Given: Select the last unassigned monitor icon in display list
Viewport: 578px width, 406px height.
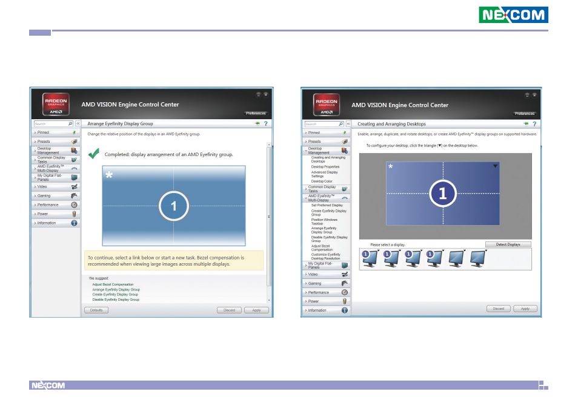Looking at the screenshot, I should (x=478, y=258).
